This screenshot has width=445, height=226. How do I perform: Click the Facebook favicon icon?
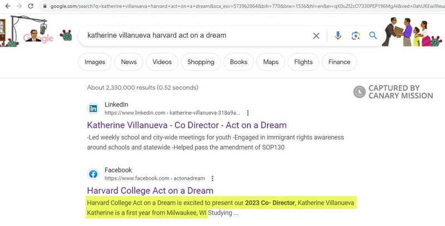[93, 174]
